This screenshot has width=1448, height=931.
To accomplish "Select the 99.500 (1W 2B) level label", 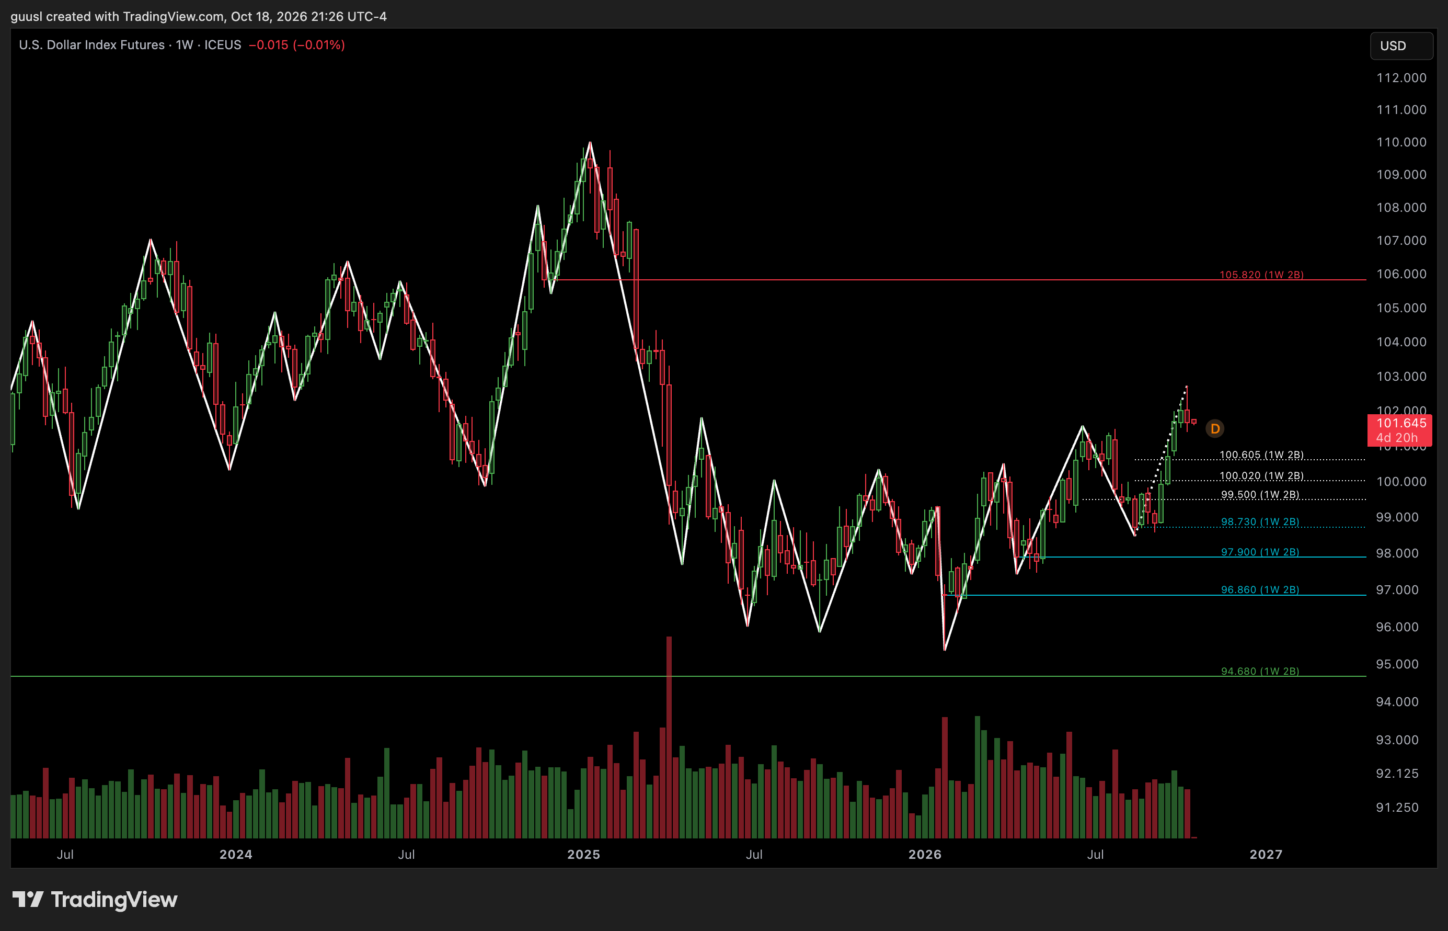I will pyautogui.click(x=1260, y=494).
